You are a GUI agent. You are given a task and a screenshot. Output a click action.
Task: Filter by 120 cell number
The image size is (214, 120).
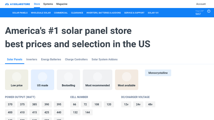tap(109, 104)
